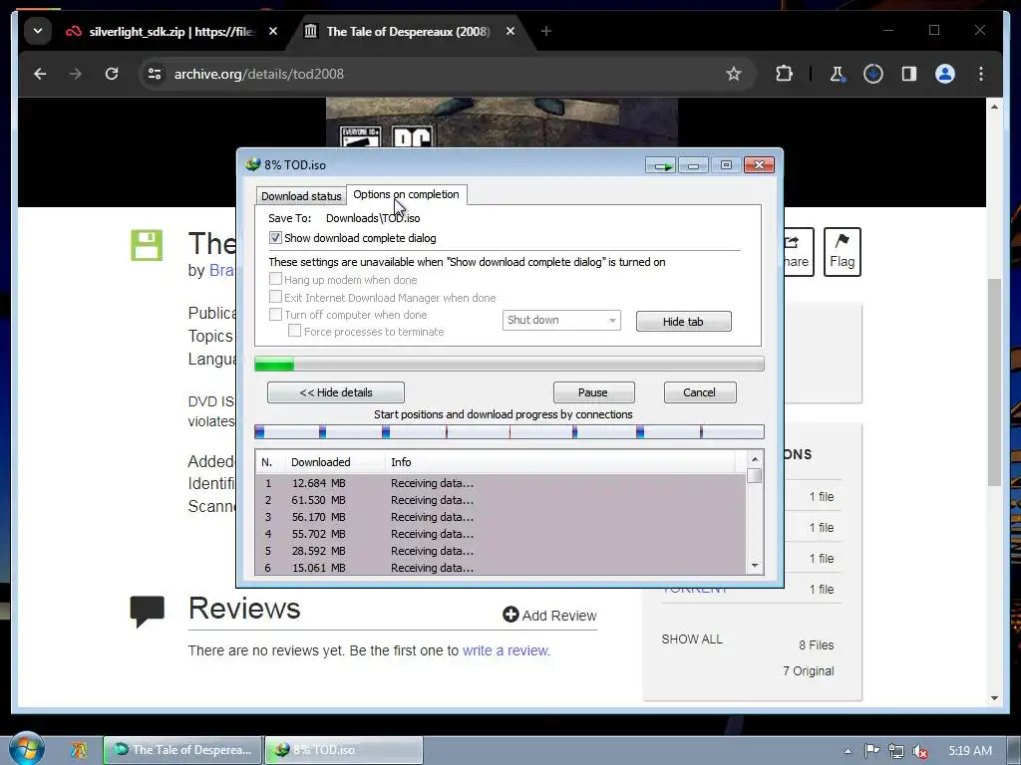Click the green download progress bar
This screenshot has height=765, width=1021.
(x=510, y=365)
